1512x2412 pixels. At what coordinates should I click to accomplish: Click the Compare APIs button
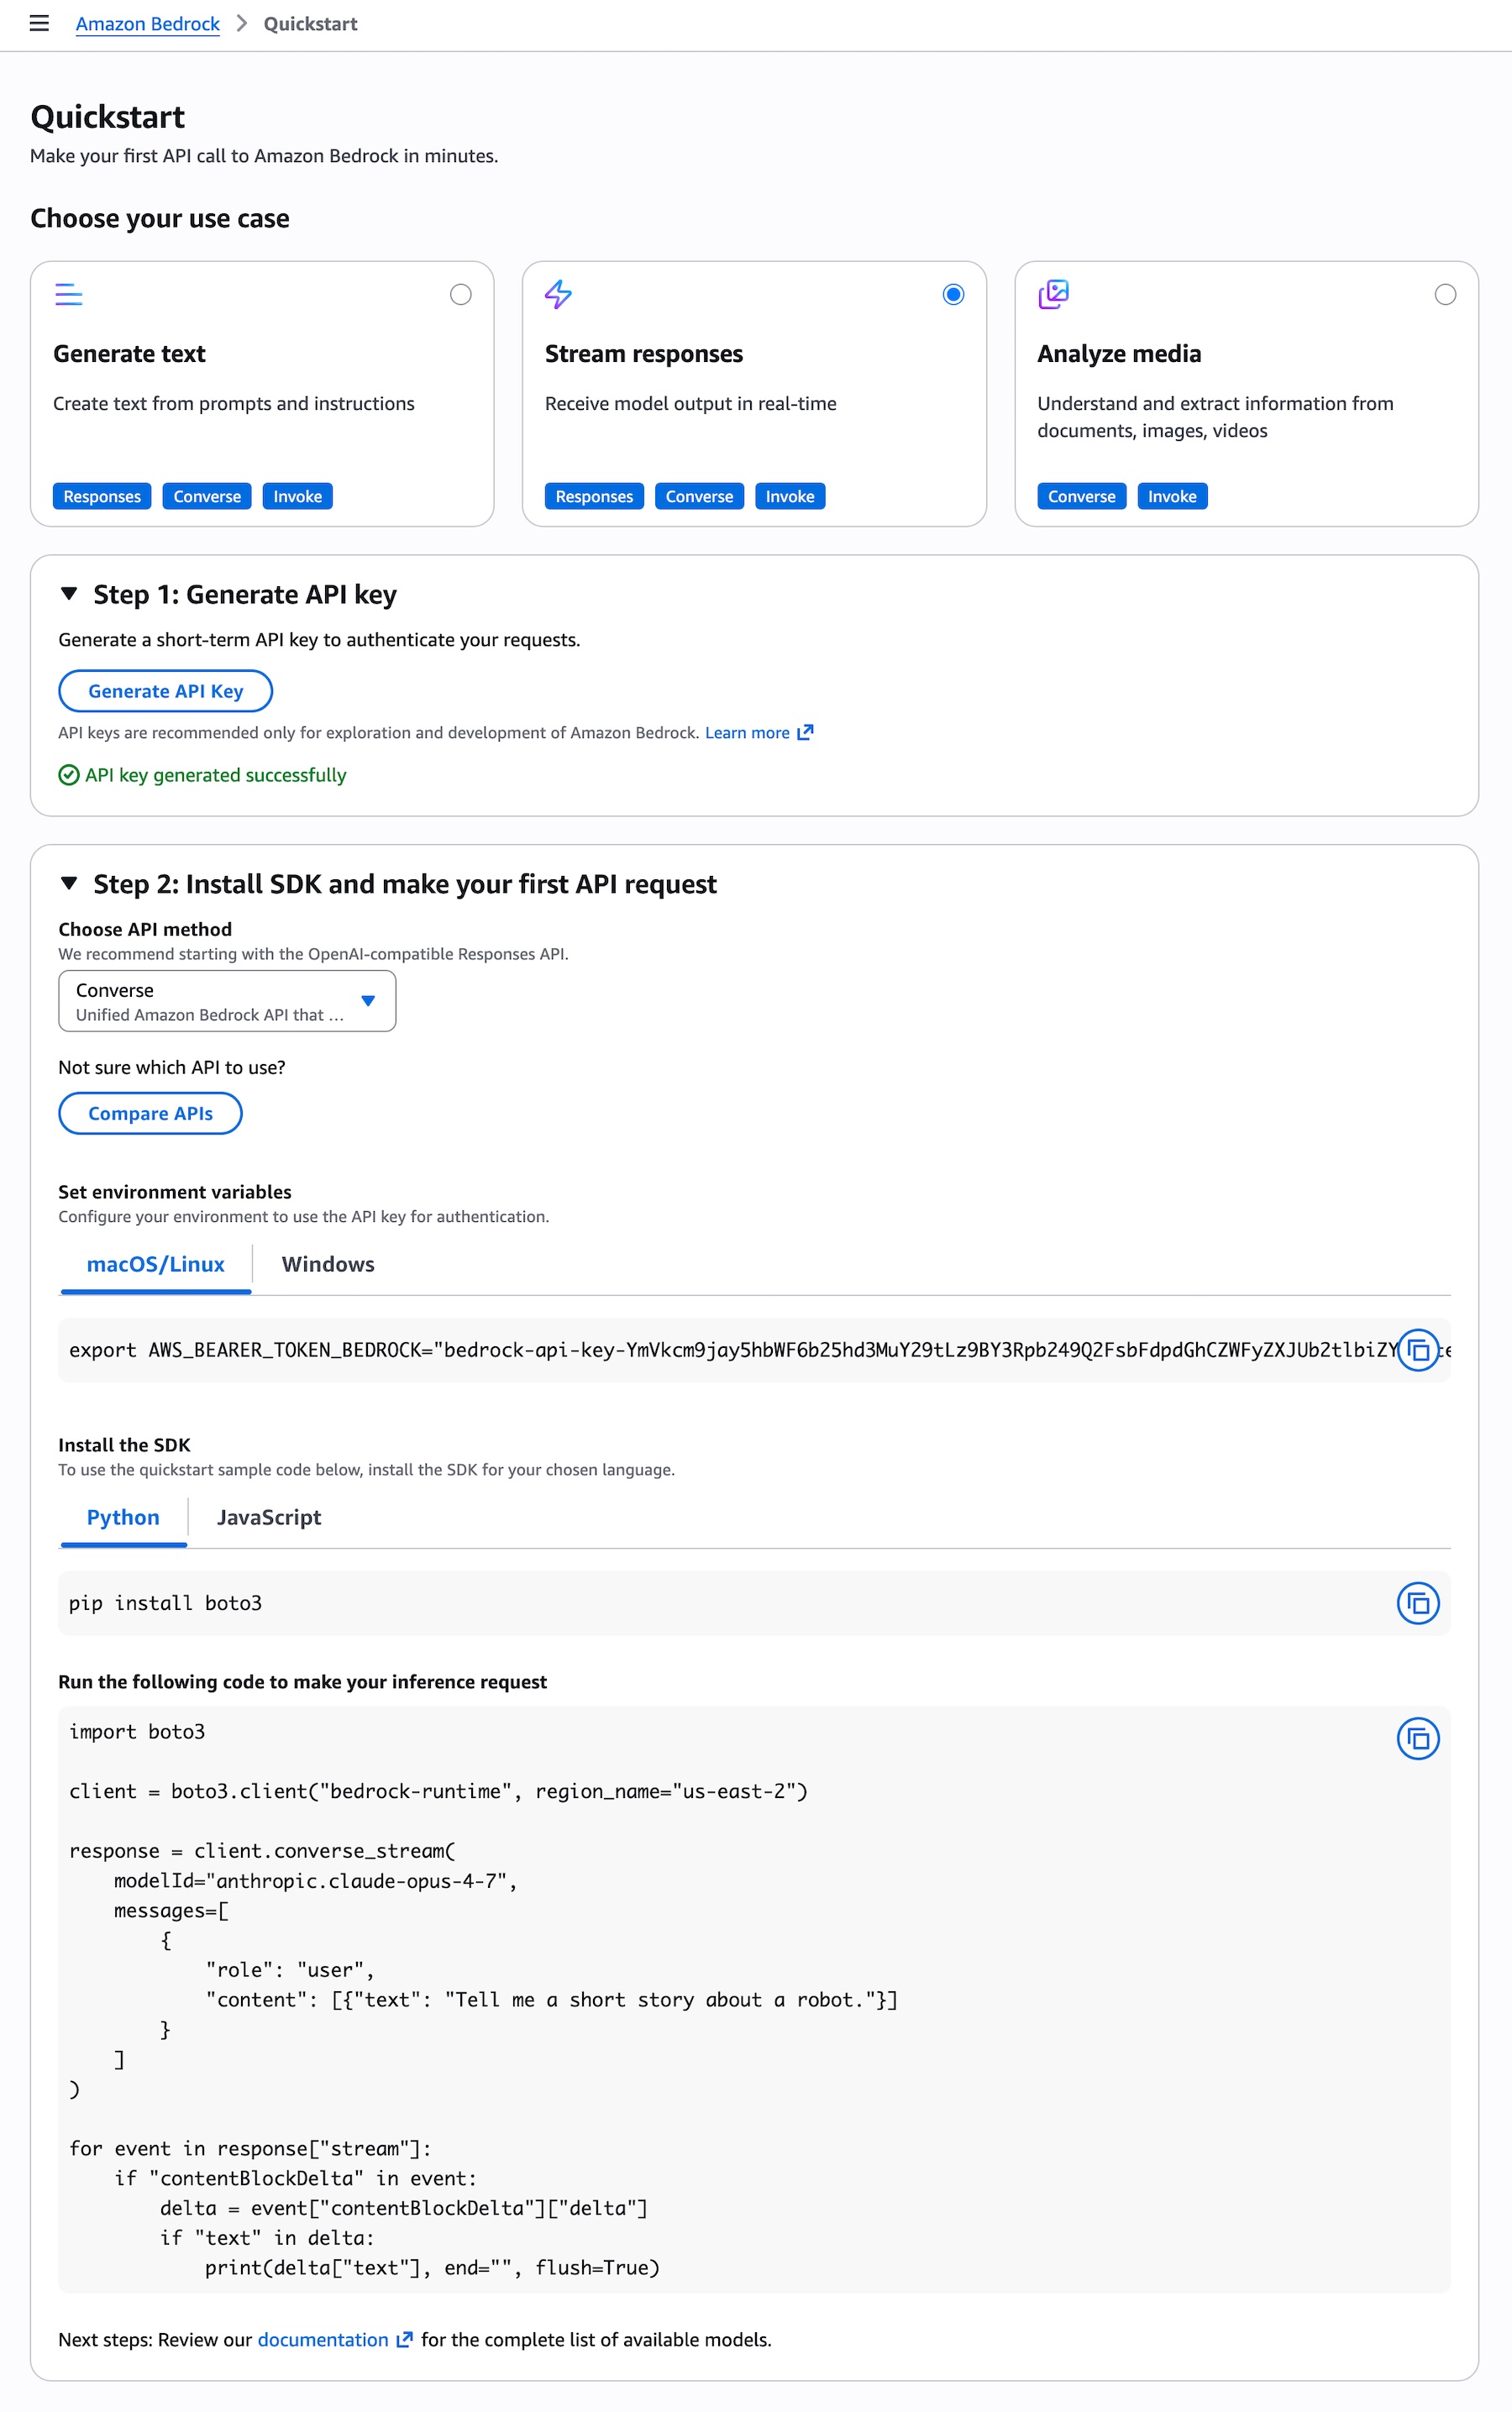click(150, 1113)
